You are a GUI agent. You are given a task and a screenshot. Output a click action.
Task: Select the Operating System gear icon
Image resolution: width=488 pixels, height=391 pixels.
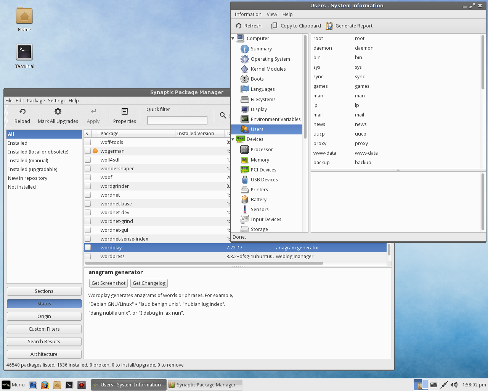click(245, 59)
